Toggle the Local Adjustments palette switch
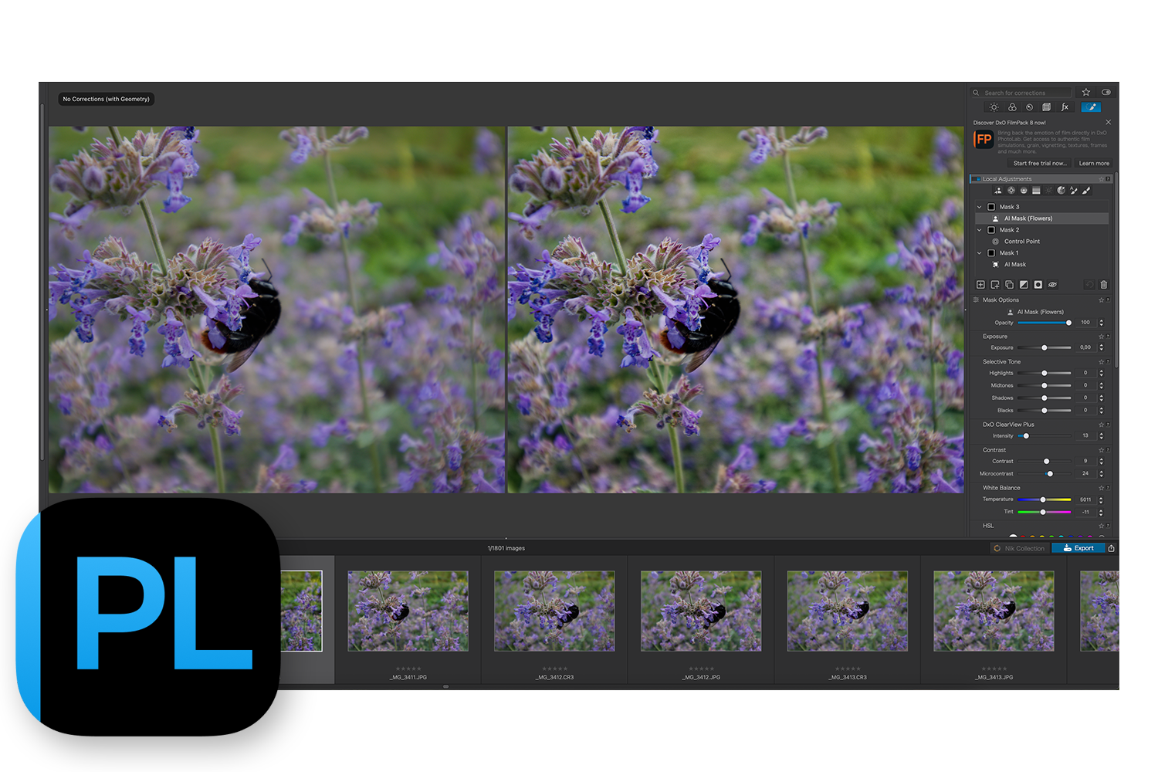The height and width of the screenshot is (772, 1158). coord(976,179)
